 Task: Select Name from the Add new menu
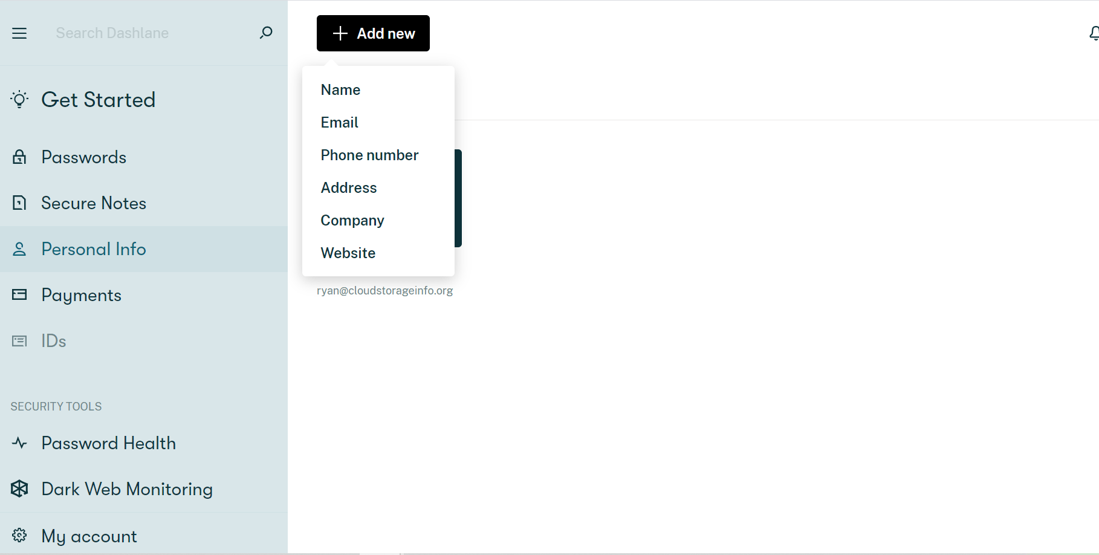click(340, 89)
